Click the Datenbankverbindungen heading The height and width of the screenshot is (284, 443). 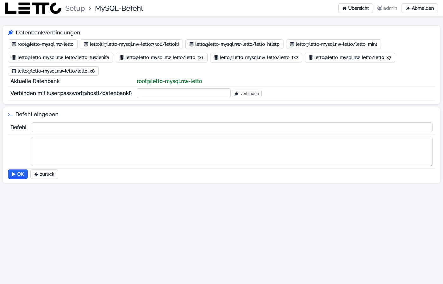click(x=48, y=33)
